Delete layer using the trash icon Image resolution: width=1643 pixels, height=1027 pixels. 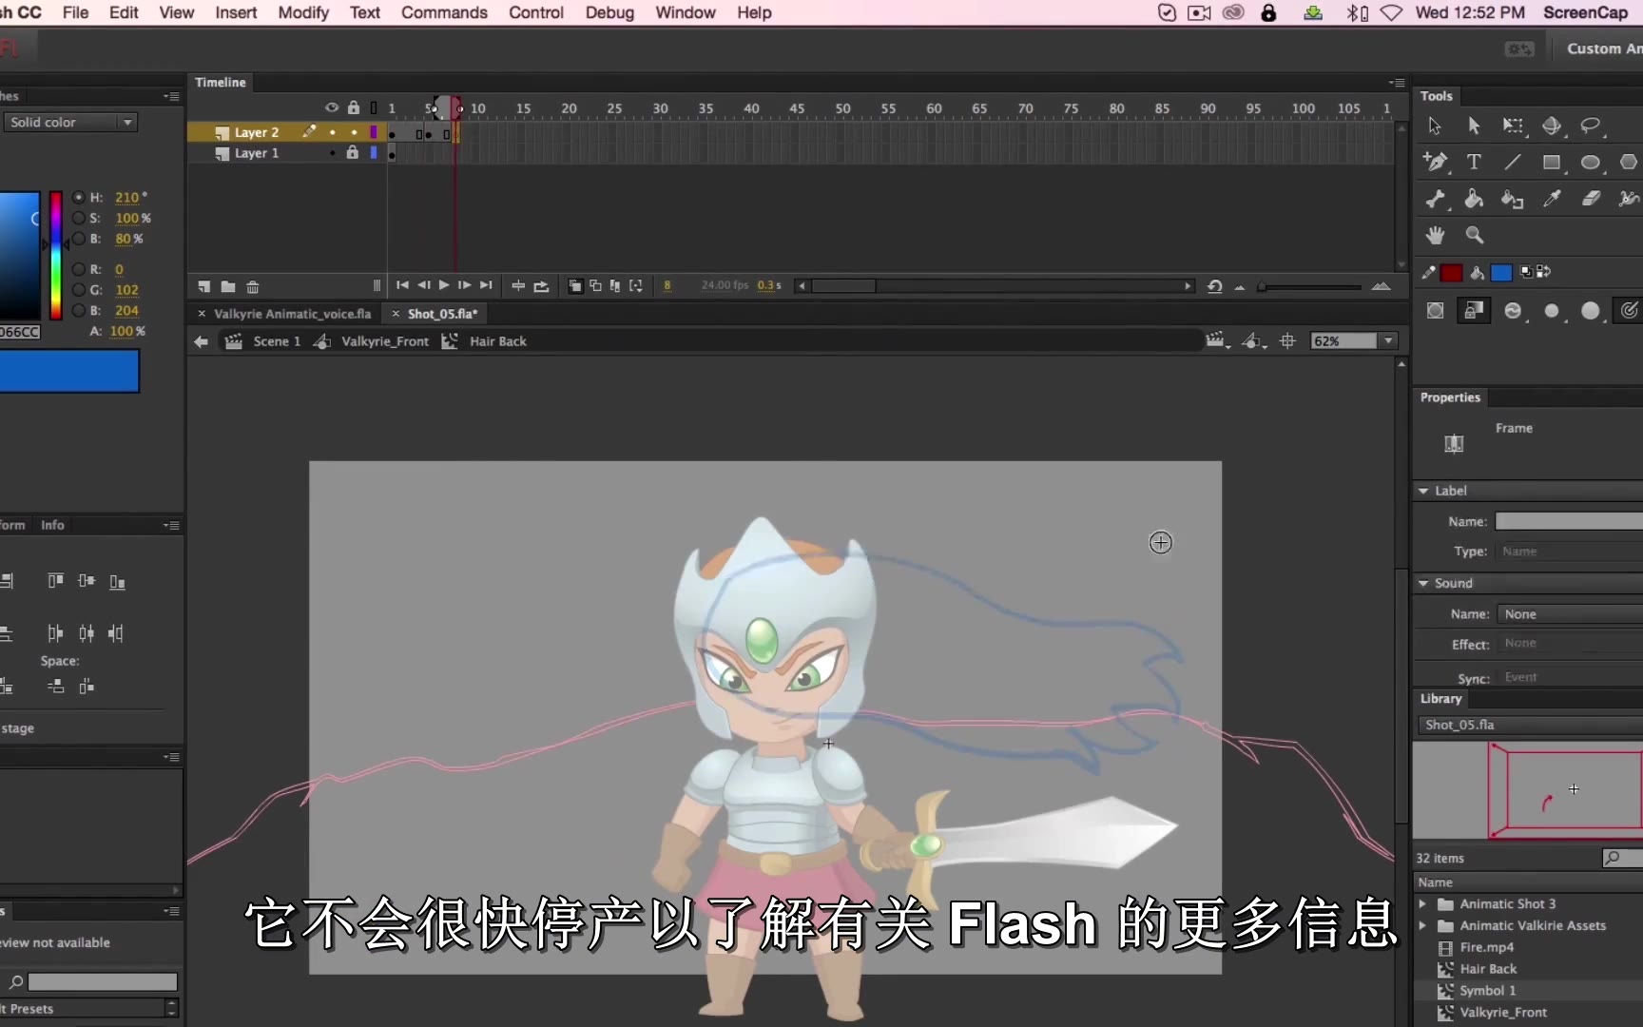252,286
